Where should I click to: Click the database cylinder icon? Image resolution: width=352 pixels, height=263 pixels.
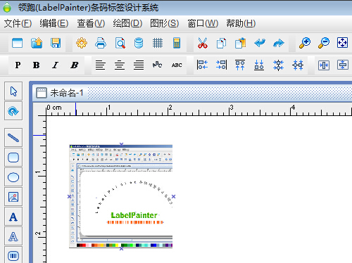pyautogui.click(x=139, y=43)
